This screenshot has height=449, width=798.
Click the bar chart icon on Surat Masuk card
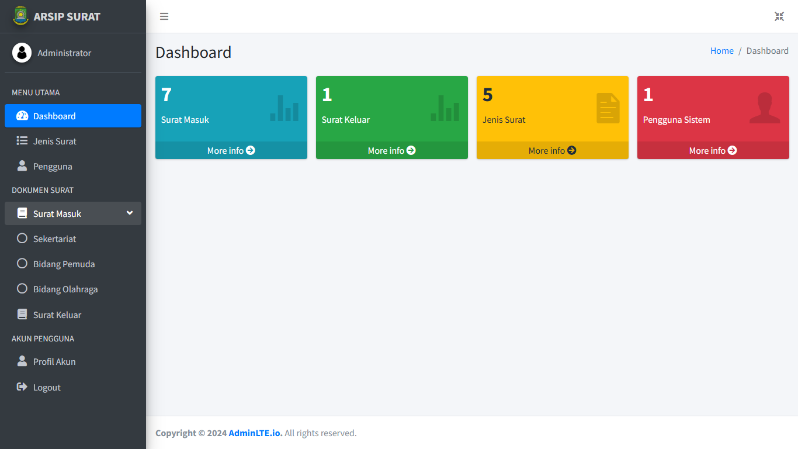pyautogui.click(x=284, y=108)
